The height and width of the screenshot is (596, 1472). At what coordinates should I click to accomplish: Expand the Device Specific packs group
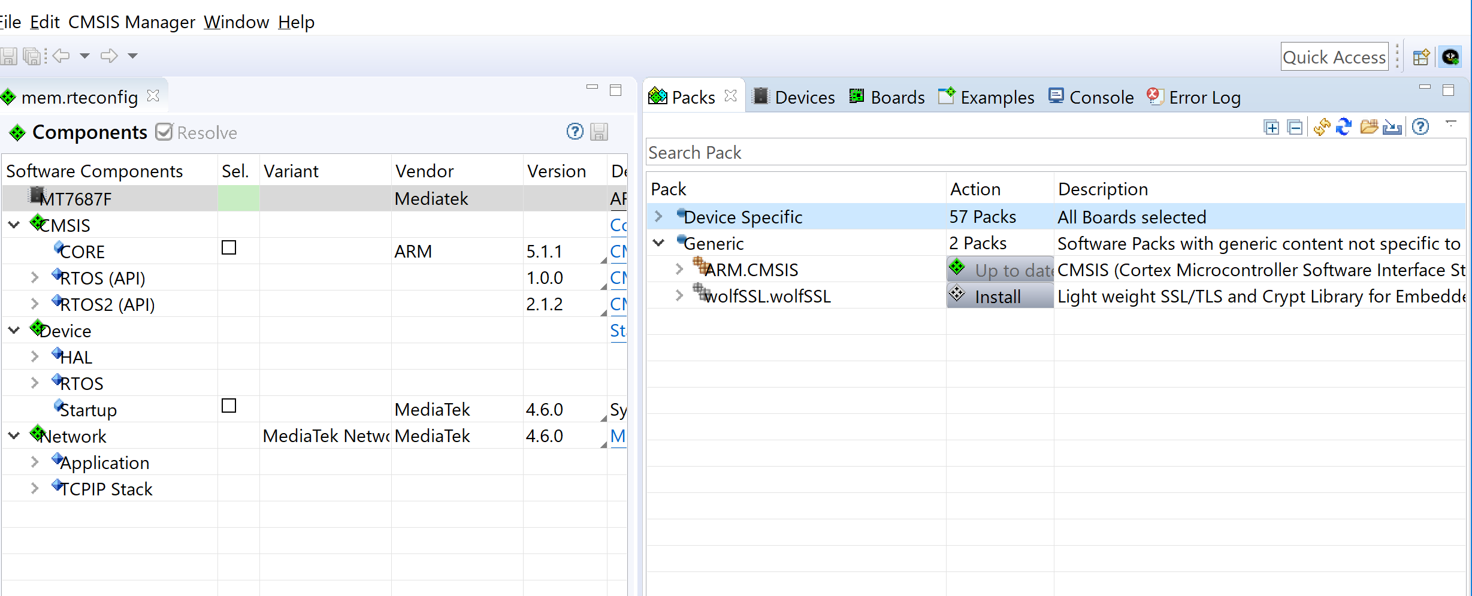point(659,216)
